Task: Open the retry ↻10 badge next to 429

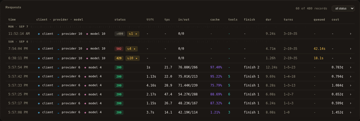Action: click(132, 58)
